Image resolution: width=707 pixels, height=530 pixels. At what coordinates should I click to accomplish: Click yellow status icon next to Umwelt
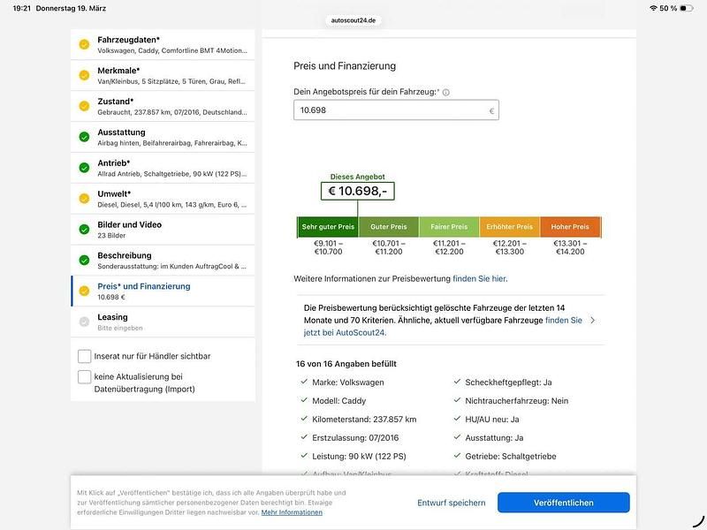point(84,199)
